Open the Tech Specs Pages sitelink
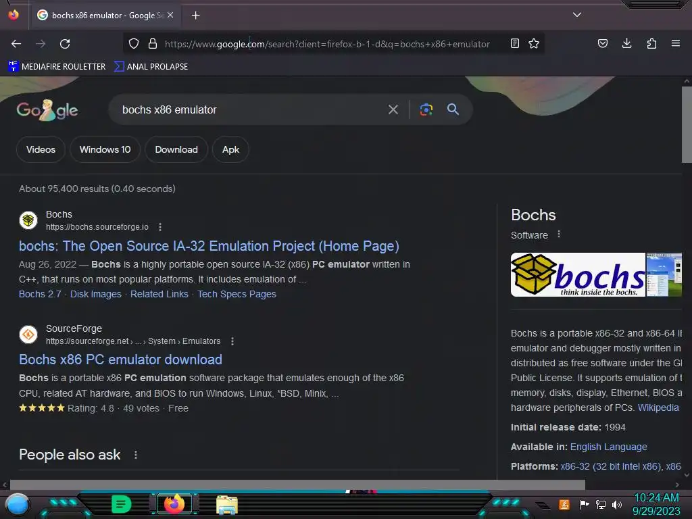 click(x=237, y=294)
